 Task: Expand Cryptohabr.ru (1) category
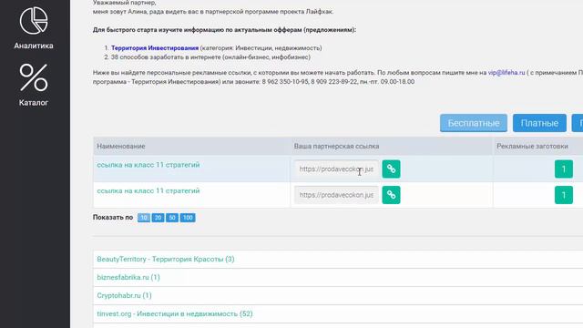(124, 295)
